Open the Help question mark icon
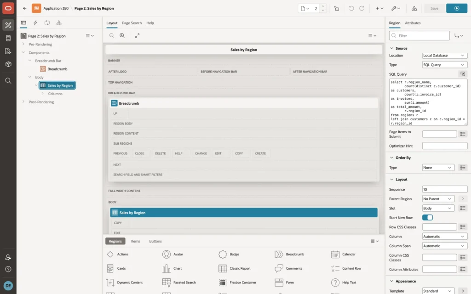 pos(8,269)
